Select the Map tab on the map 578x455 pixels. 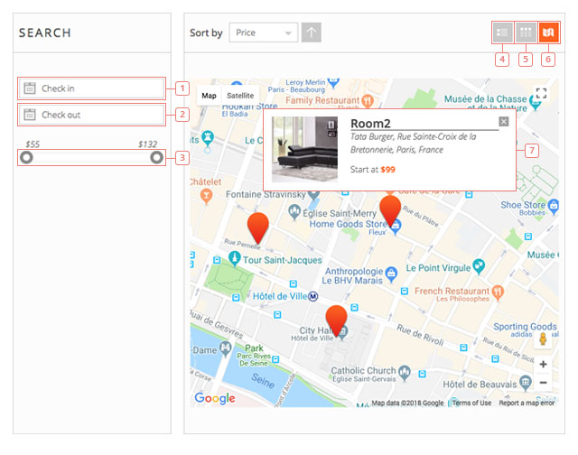click(209, 96)
